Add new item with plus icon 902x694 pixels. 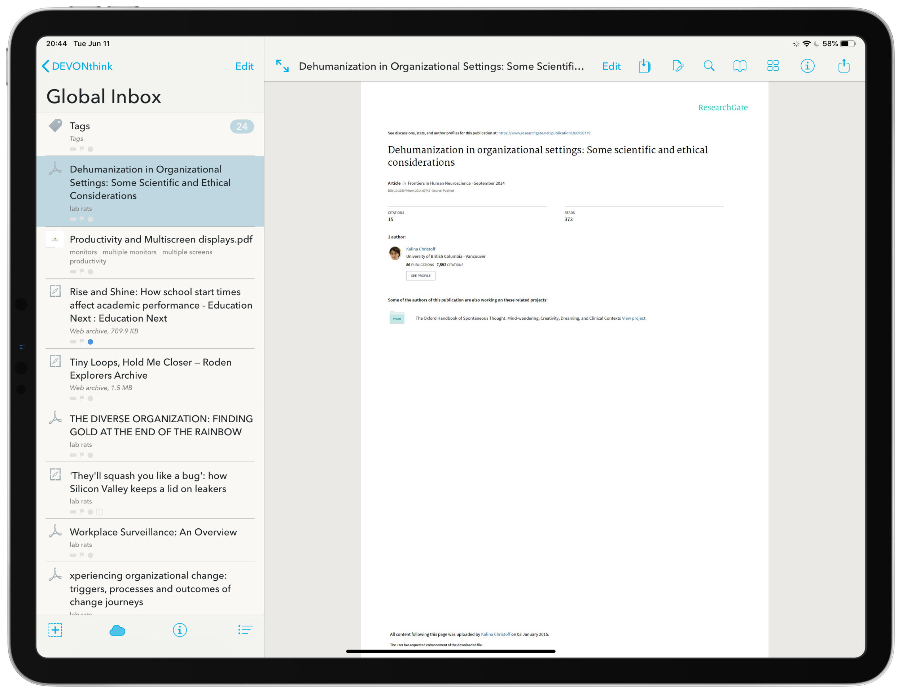tap(55, 630)
